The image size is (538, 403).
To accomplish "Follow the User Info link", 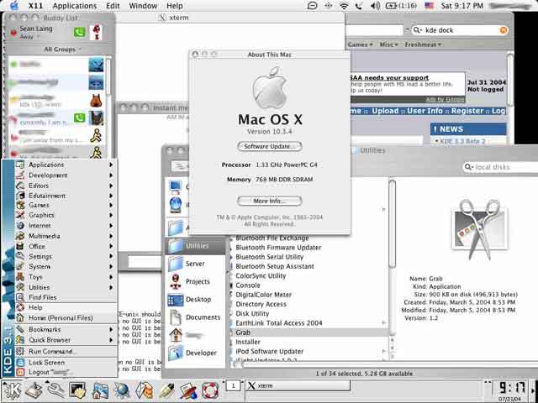I will [425, 111].
